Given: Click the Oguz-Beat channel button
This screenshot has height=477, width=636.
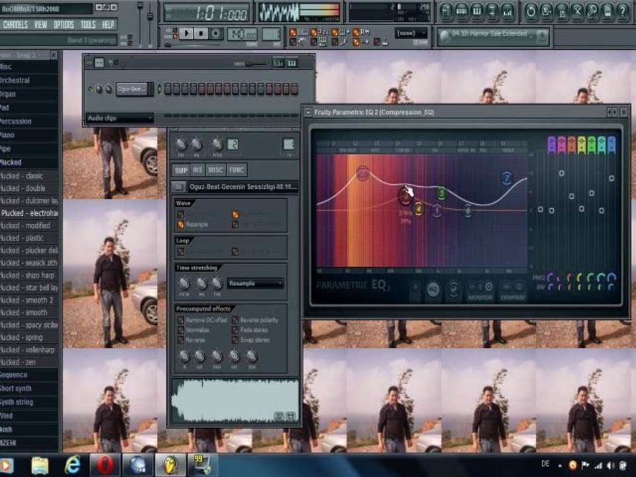Looking at the screenshot, I should click(x=132, y=89).
